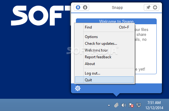
Task: Click the network tray icon
Action: pos(138,105)
